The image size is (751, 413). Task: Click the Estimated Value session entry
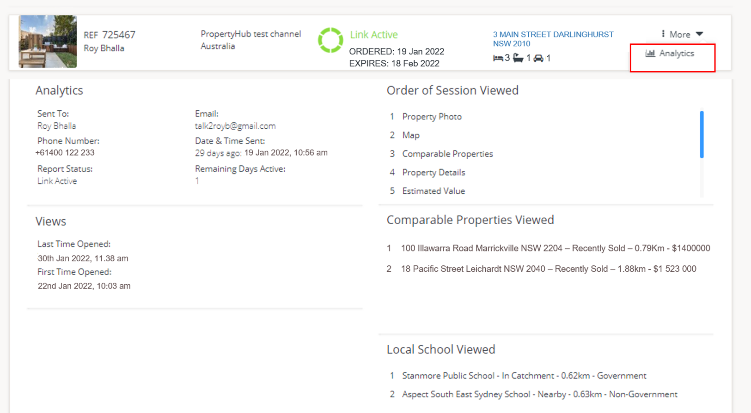pyautogui.click(x=434, y=191)
